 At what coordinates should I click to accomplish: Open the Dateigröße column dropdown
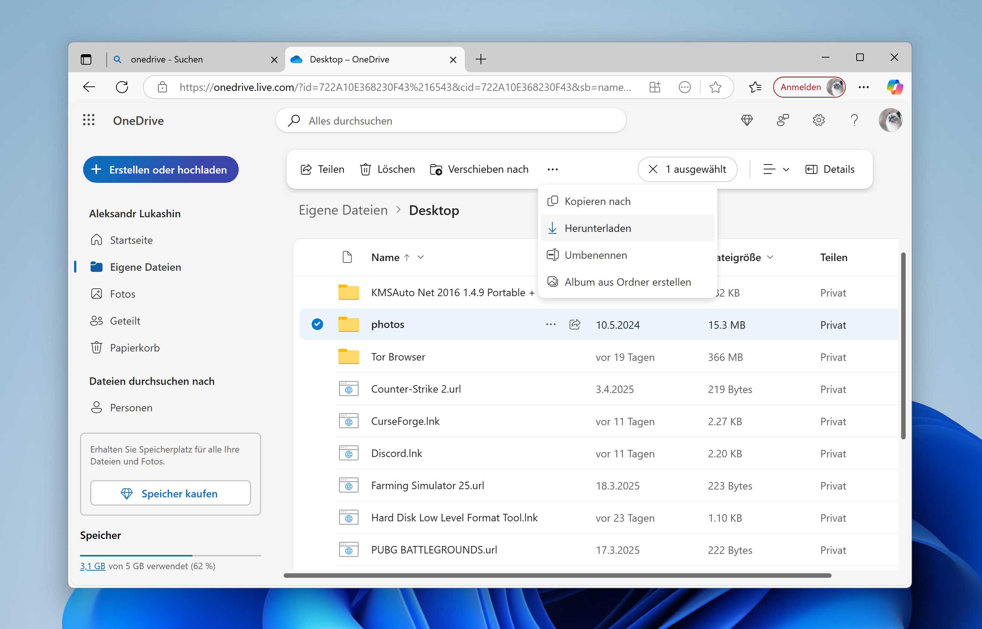point(770,257)
